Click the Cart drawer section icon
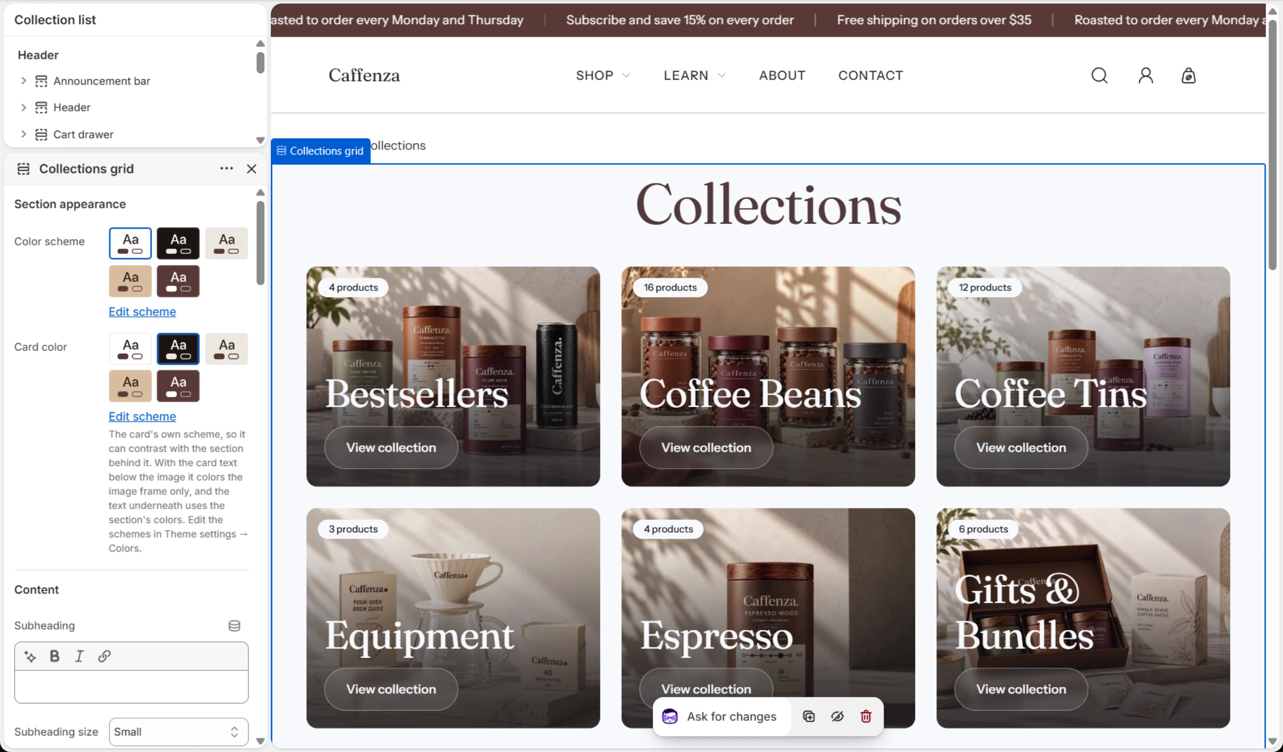This screenshot has width=1283, height=752. (41, 135)
